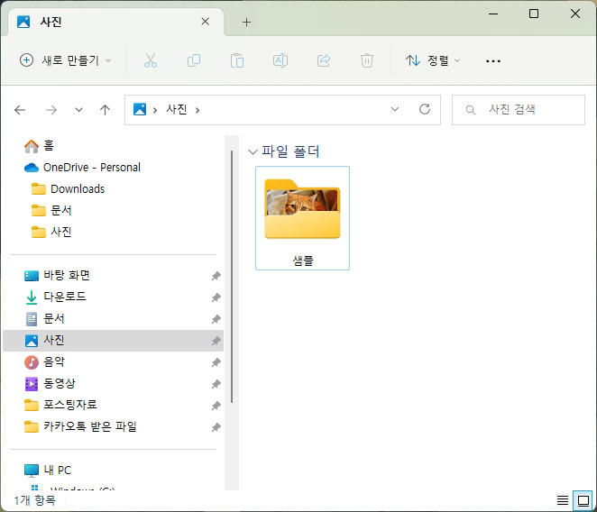Click the pin icon next to 다운로드
The image size is (597, 512).
[216, 297]
